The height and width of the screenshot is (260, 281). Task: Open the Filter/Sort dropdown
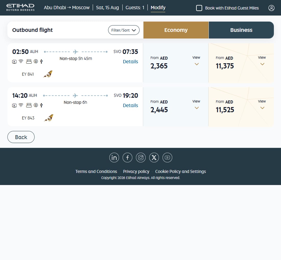coord(124,30)
